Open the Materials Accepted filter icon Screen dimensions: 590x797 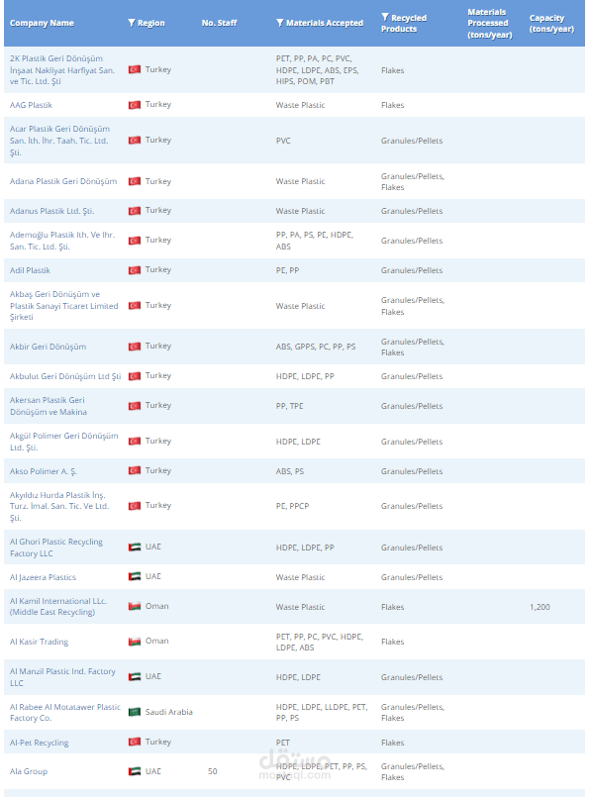280,23
